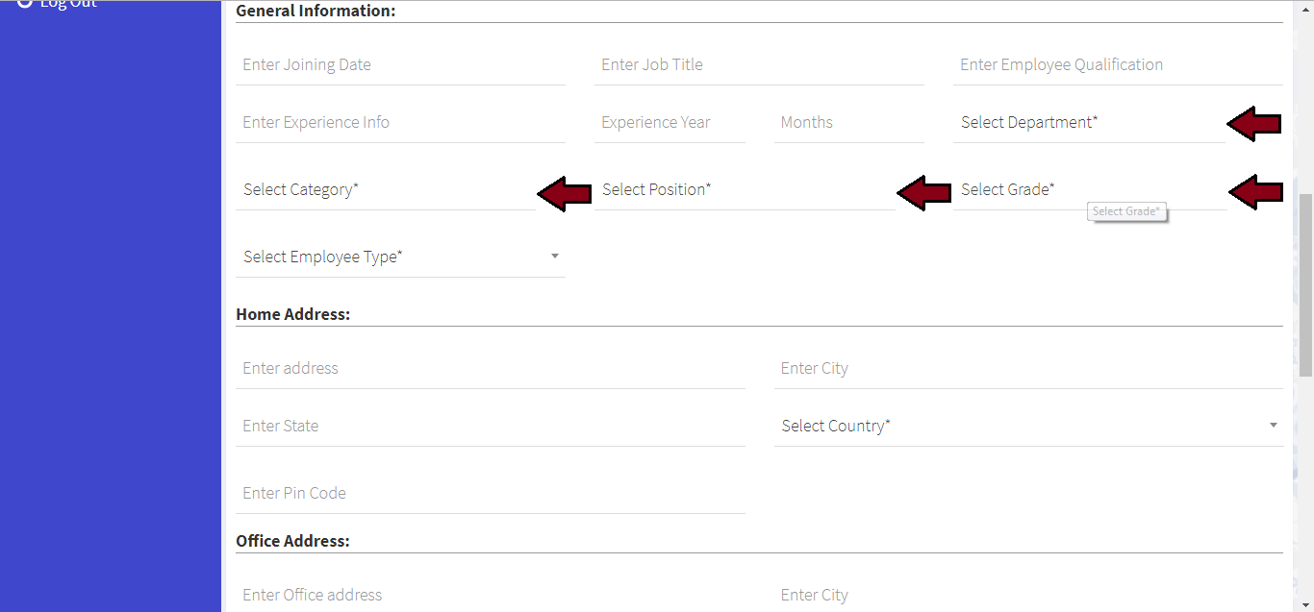Viewport: 1314px width, 612px height.
Task: Expand Select Country dropdown arrow
Action: (x=1273, y=426)
